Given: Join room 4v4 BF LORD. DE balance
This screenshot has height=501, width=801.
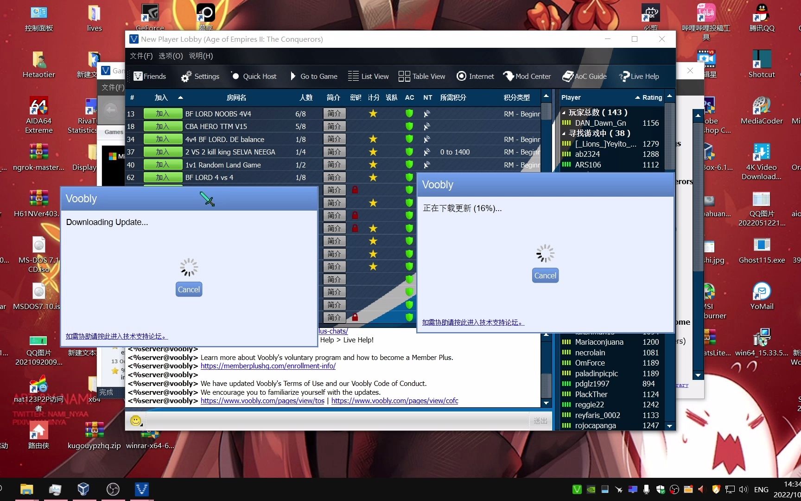Looking at the screenshot, I should click(x=163, y=139).
